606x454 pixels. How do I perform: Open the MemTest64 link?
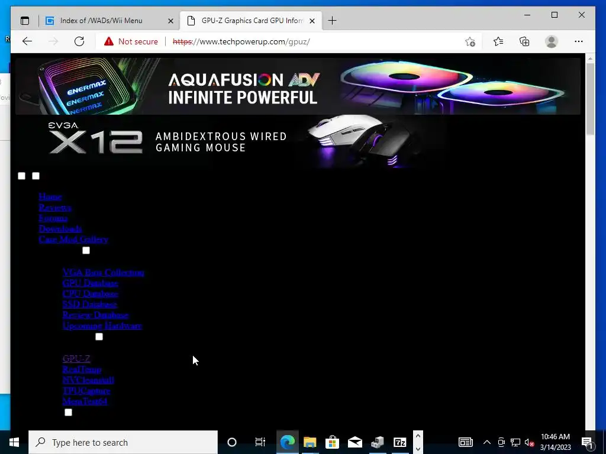click(x=85, y=401)
